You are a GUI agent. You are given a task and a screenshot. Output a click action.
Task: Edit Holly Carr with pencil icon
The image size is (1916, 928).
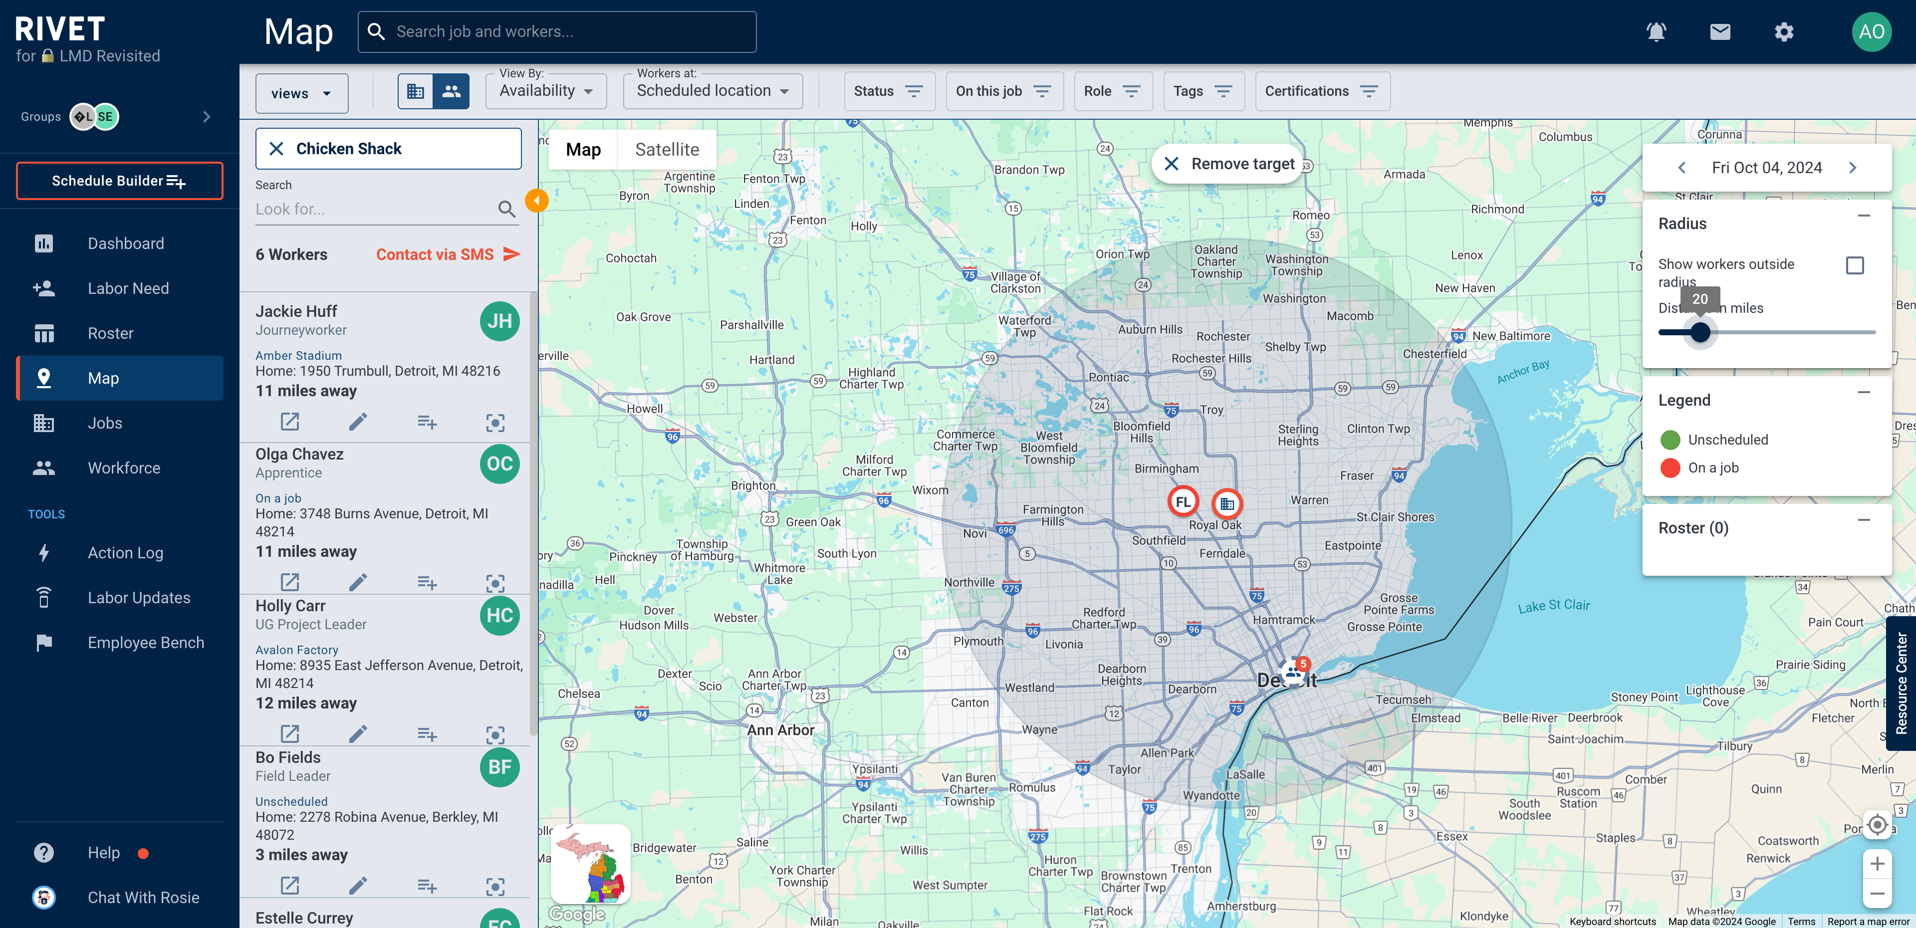pyautogui.click(x=358, y=734)
